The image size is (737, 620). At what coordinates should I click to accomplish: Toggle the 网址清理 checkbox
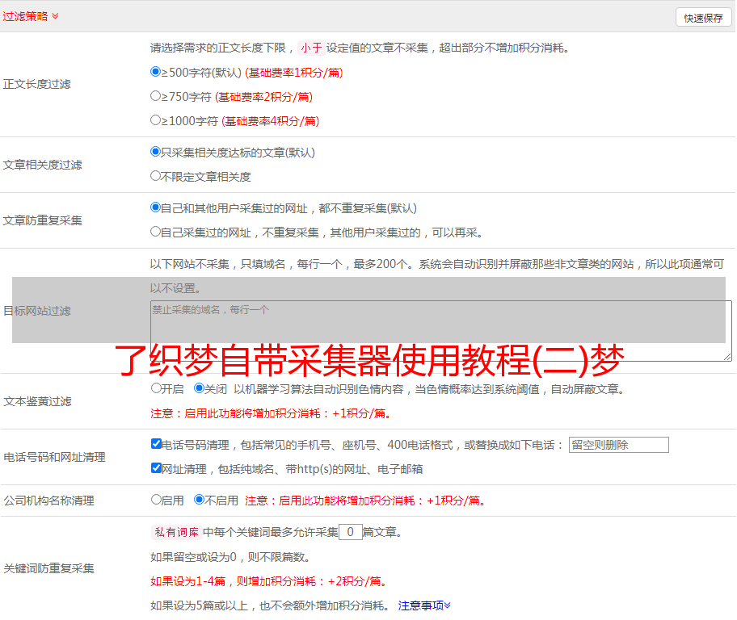(x=156, y=468)
